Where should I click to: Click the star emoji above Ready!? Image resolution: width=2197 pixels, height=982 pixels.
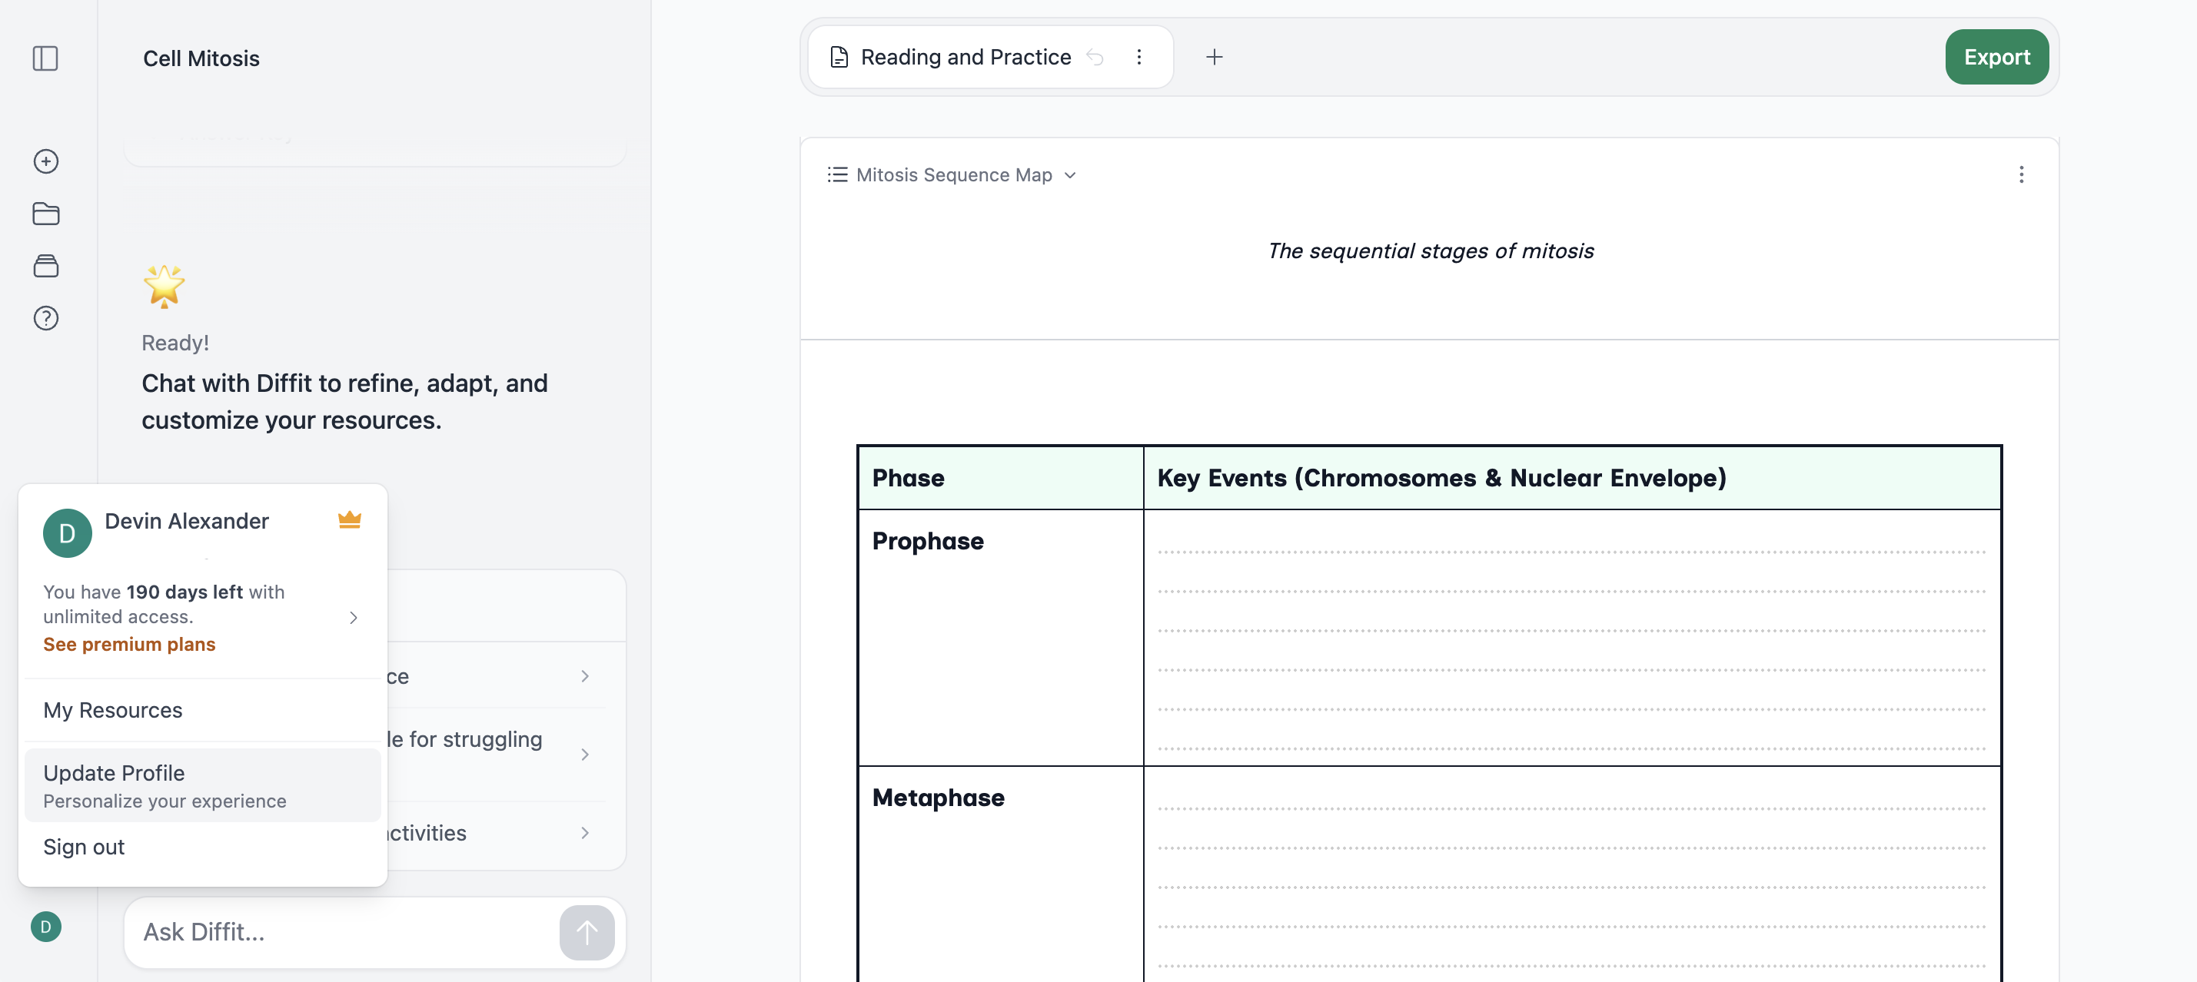164,286
